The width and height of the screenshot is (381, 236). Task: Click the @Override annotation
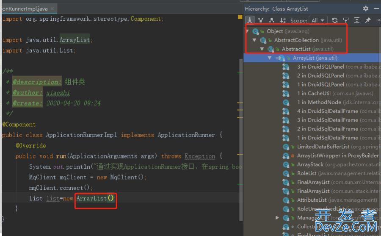pos(31,145)
